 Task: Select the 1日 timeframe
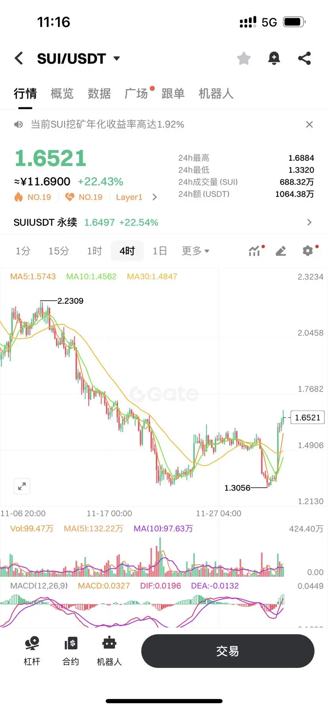(160, 251)
